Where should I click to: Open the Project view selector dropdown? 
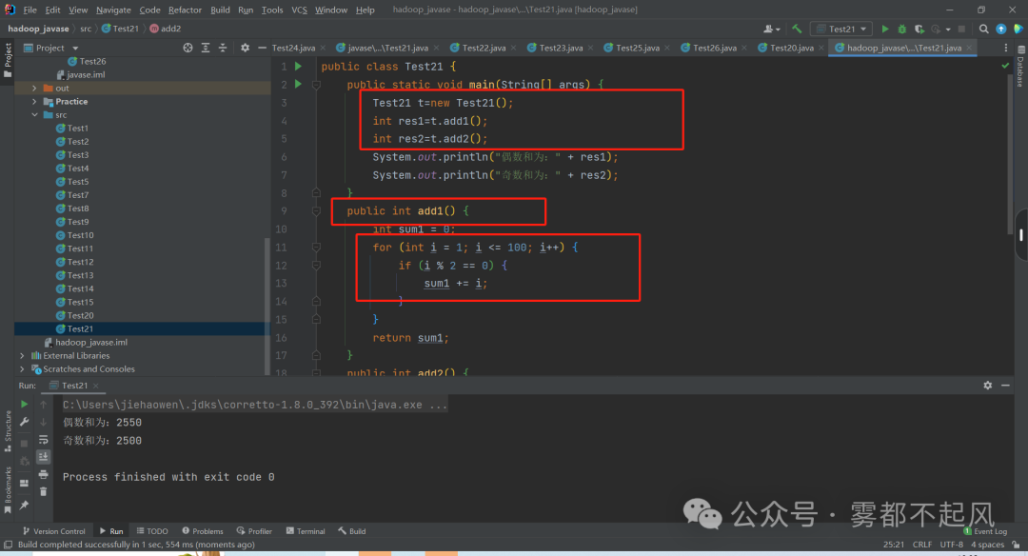pyautogui.click(x=51, y=48)
